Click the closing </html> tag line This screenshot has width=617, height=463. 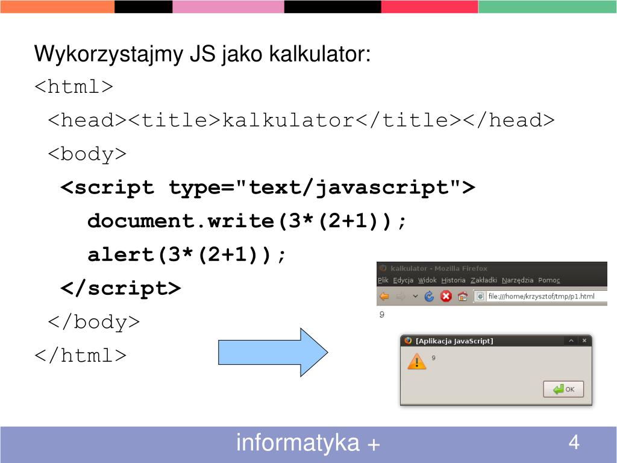(x=80, y=356)
